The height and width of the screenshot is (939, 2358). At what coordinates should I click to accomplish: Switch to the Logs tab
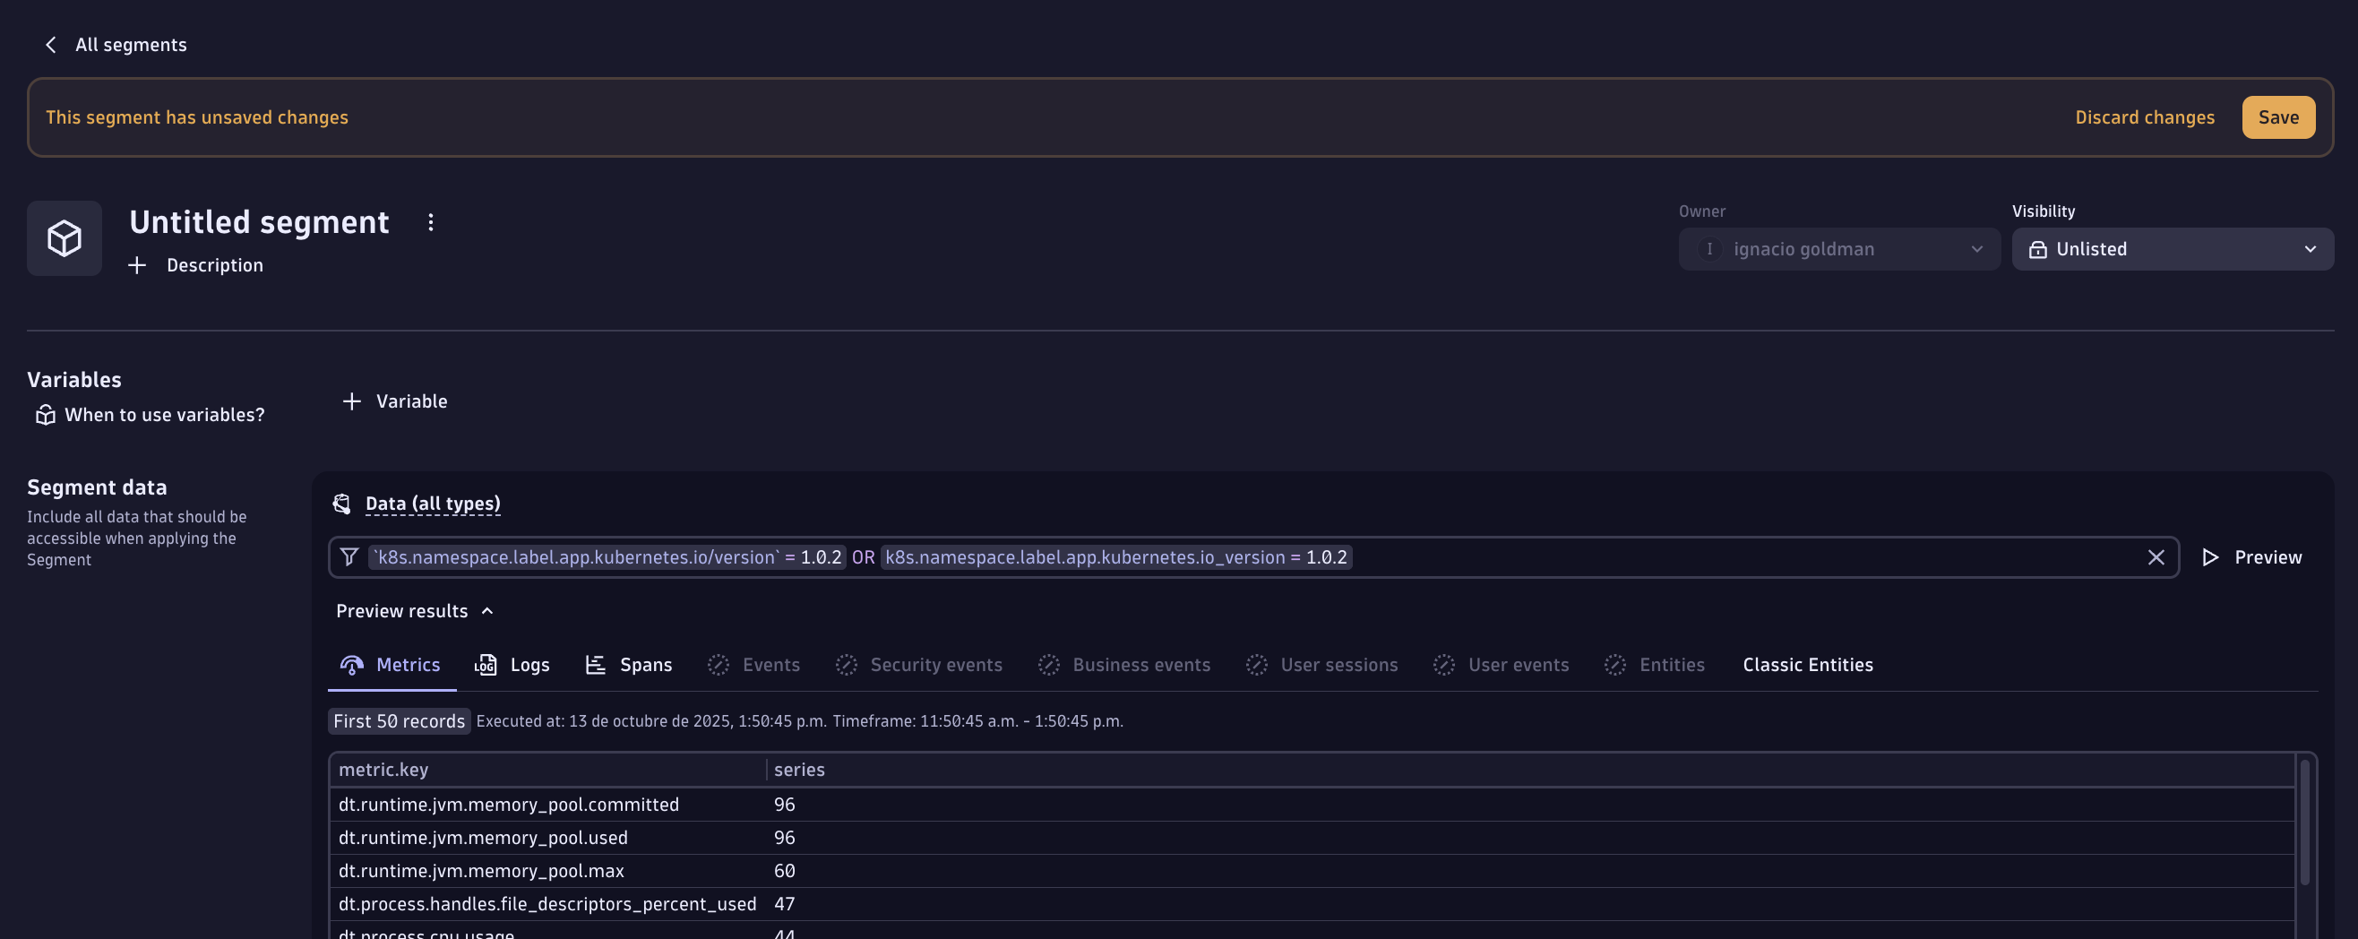tap(512, 665)
